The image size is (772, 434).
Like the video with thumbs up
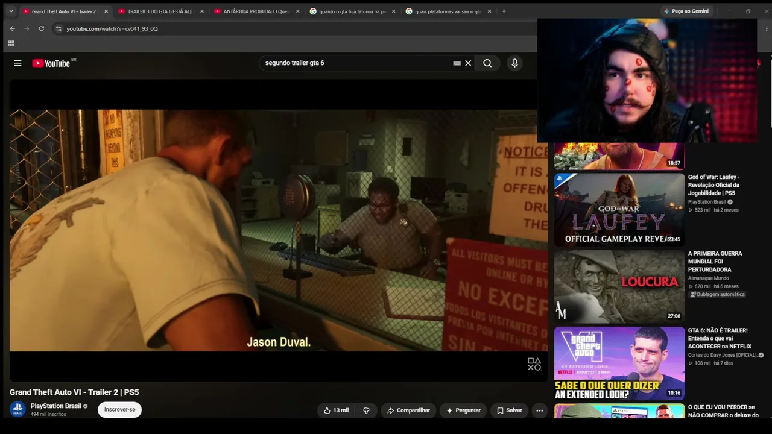(x=336, y=410)
